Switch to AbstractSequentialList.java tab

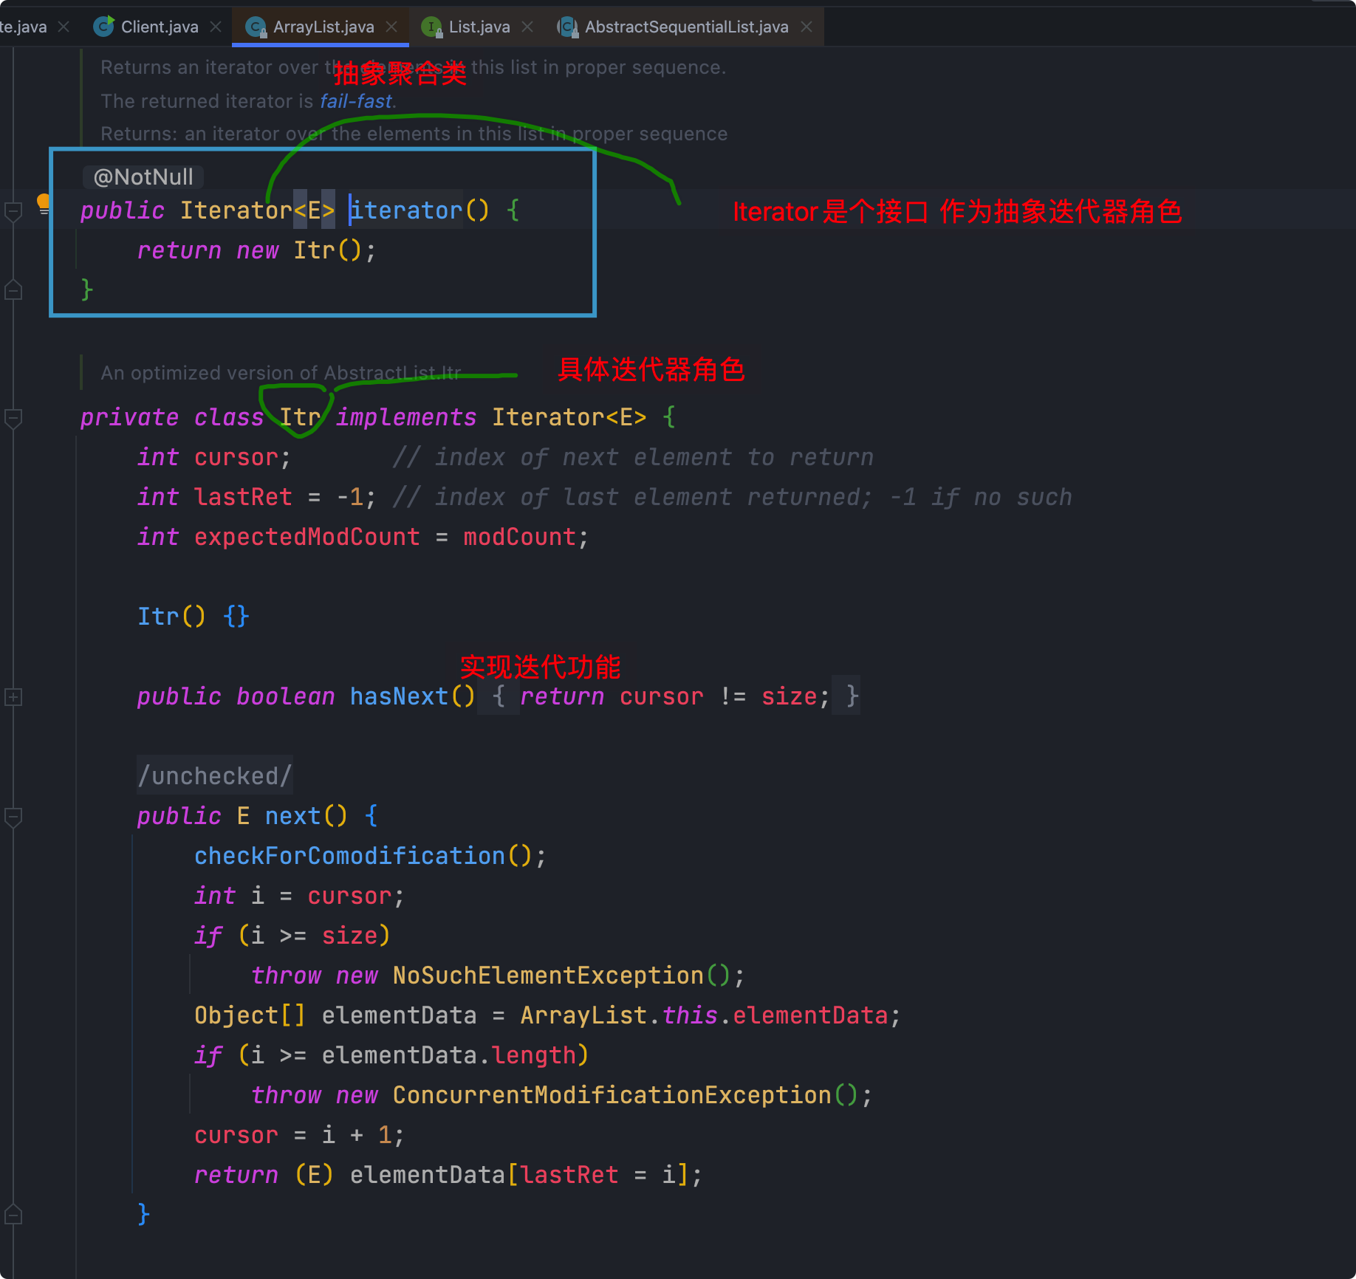686,27
